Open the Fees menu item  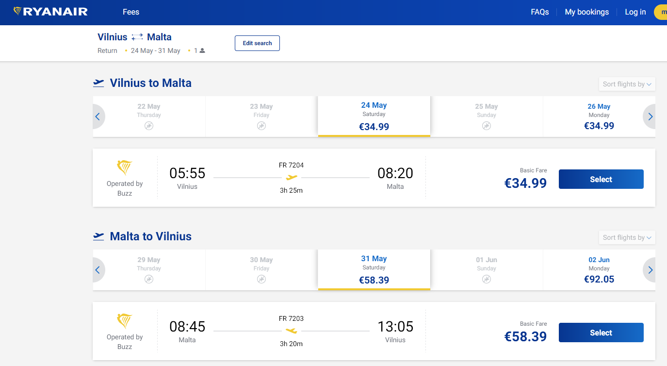[131, 12]
